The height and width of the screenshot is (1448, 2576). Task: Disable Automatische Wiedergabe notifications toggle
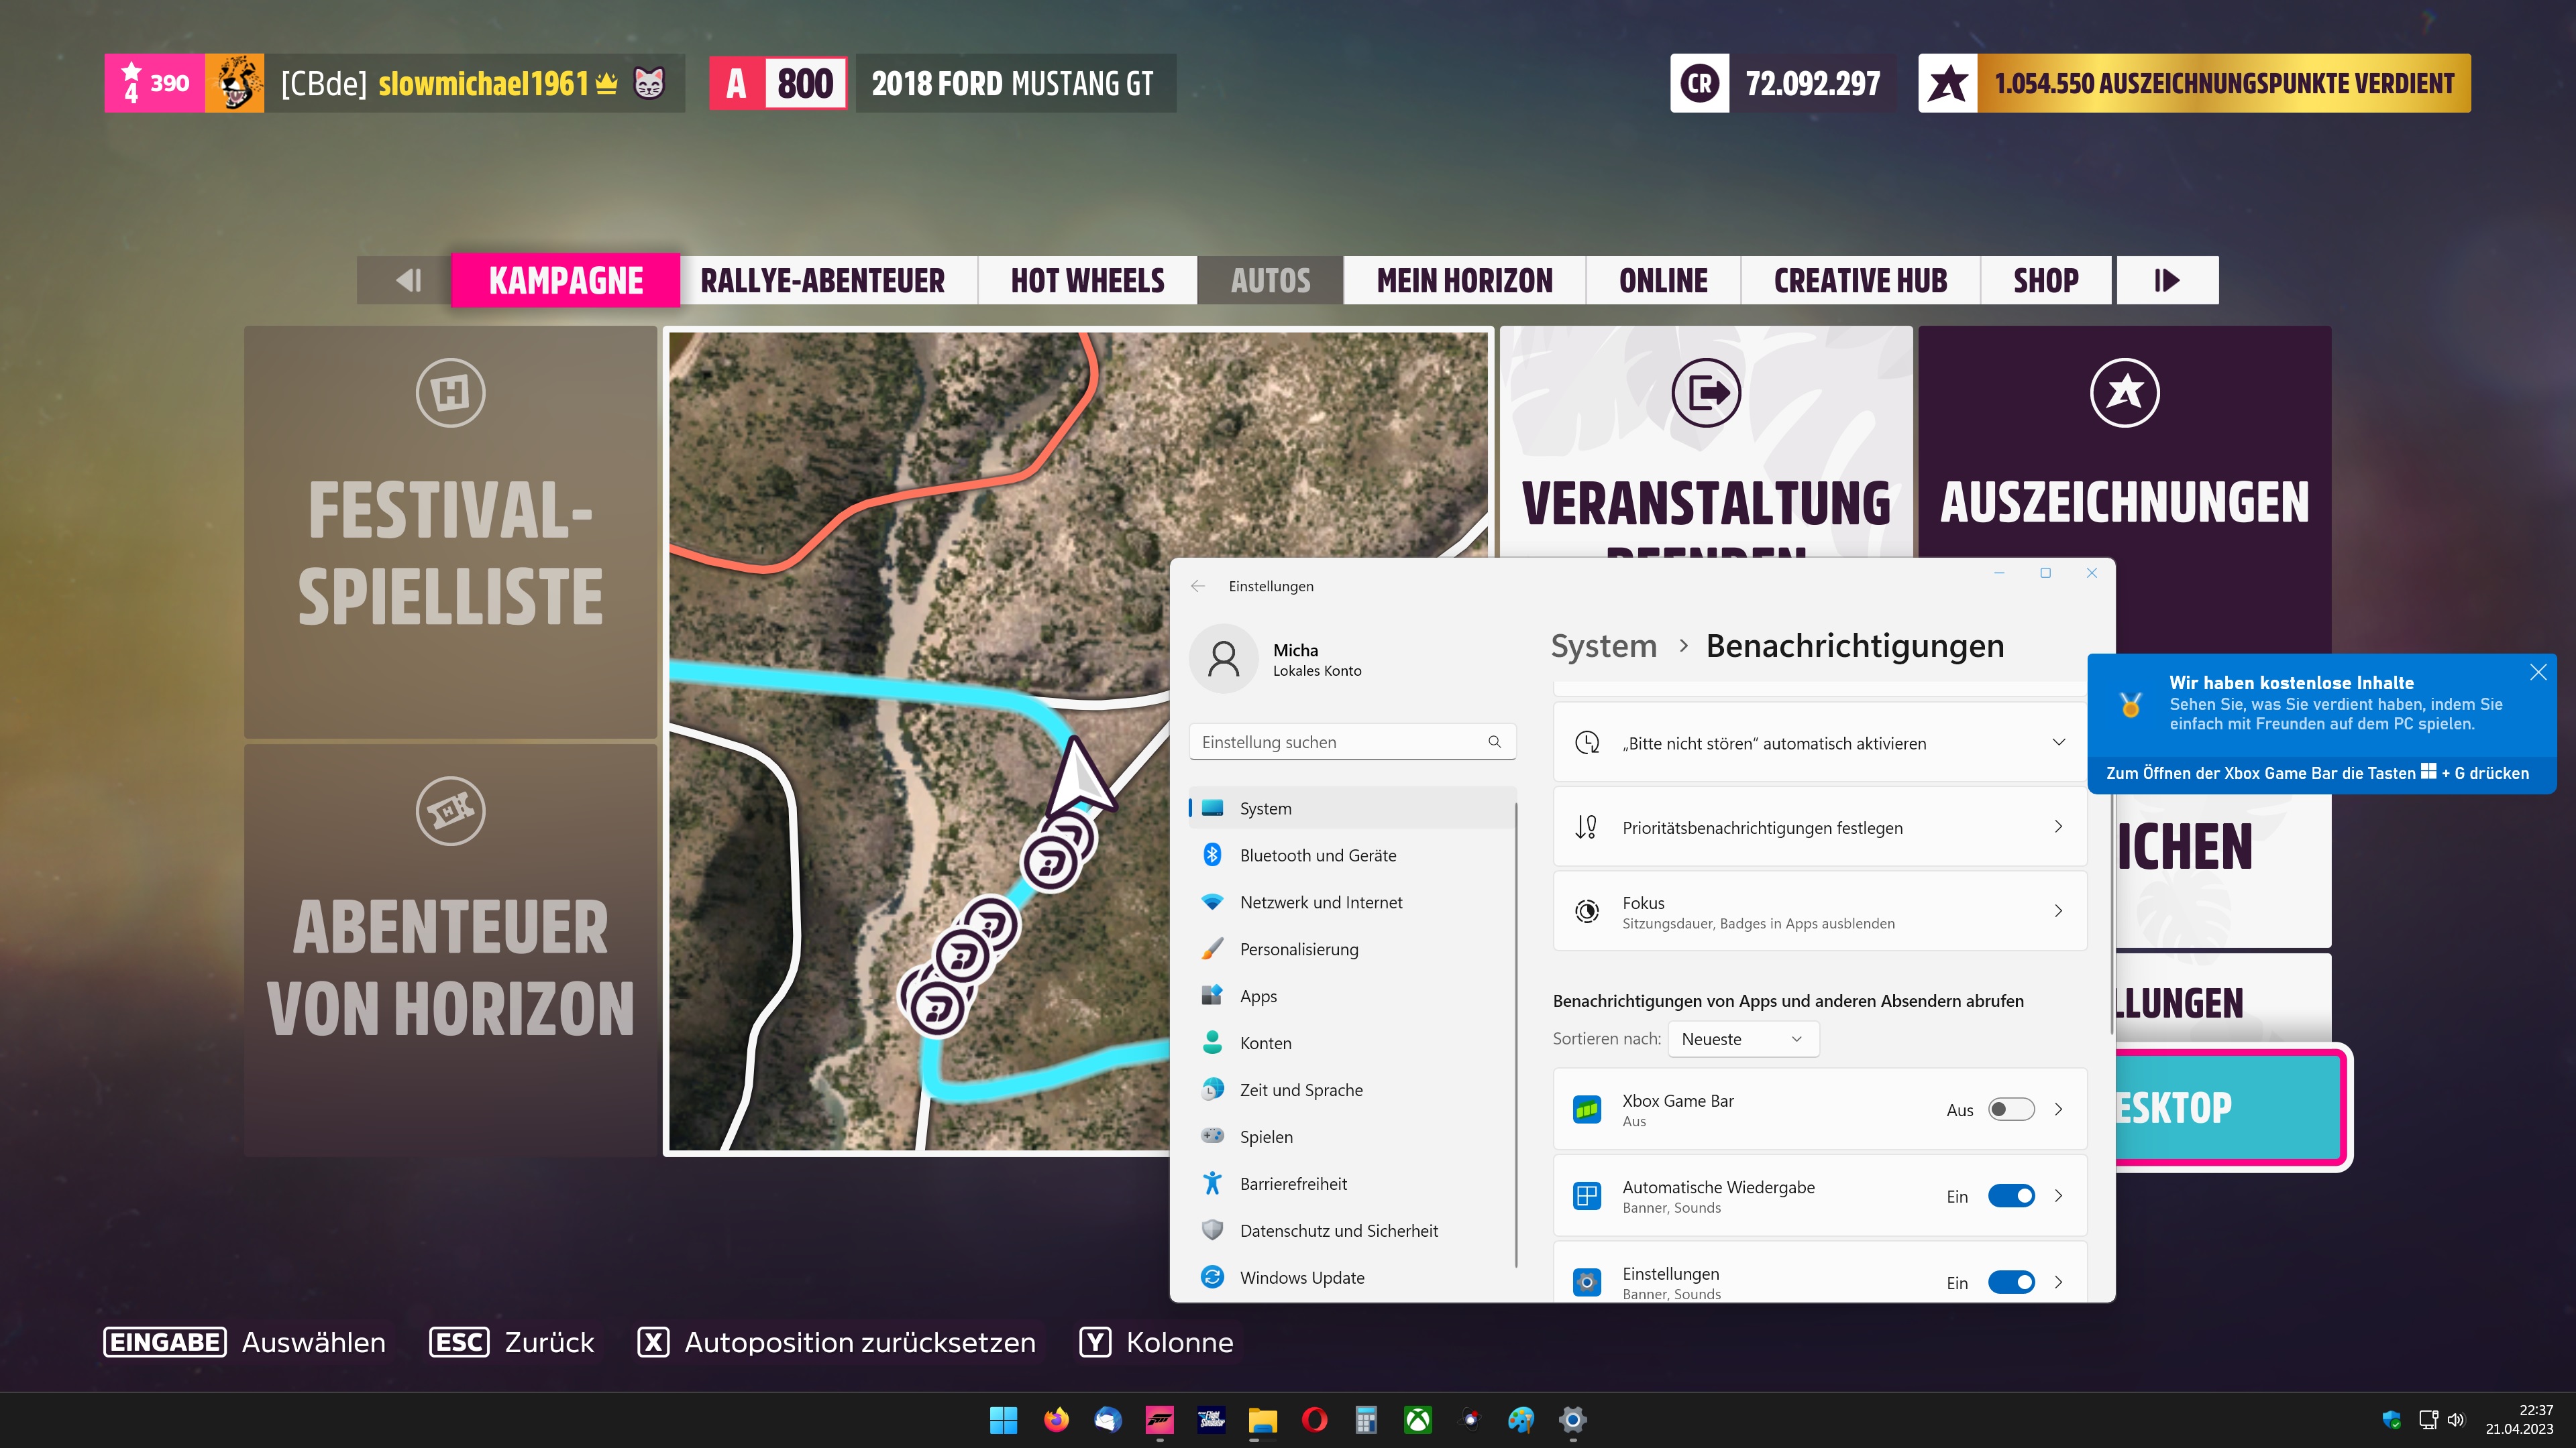coord(2010,1196)
